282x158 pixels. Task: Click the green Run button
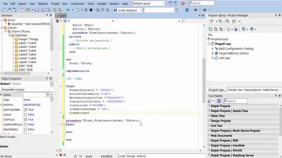pos(68,10)
